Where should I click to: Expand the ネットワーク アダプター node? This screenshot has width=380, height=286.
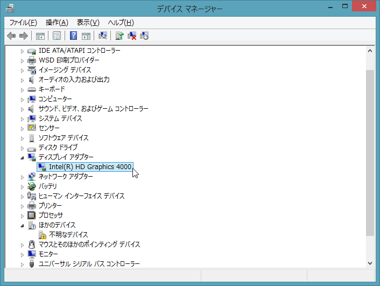point(22,177)
